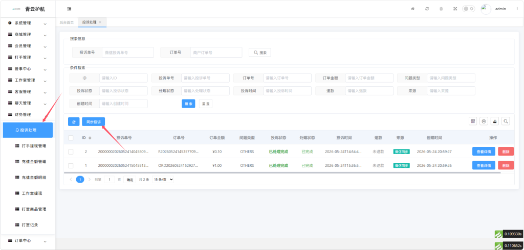
Task: Switch to the 后台首页 tab
Action: [x=67, y=22]
